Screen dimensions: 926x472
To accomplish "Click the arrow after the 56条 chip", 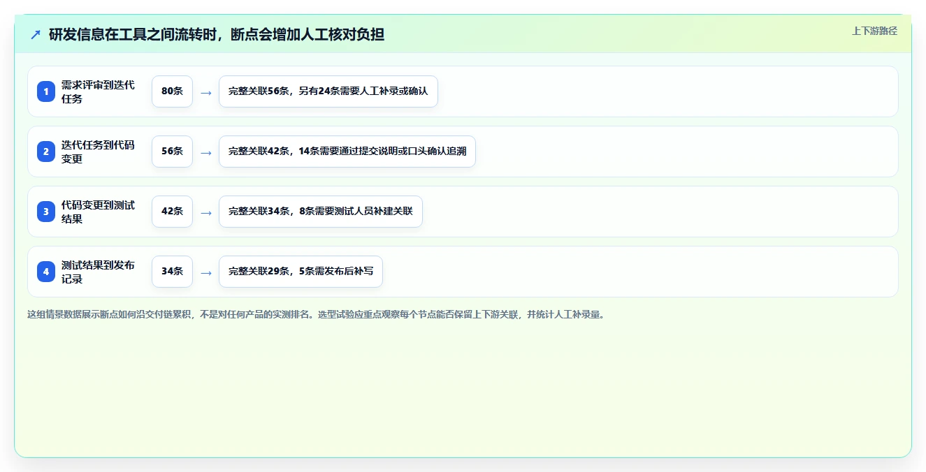I will coord(205,152).
